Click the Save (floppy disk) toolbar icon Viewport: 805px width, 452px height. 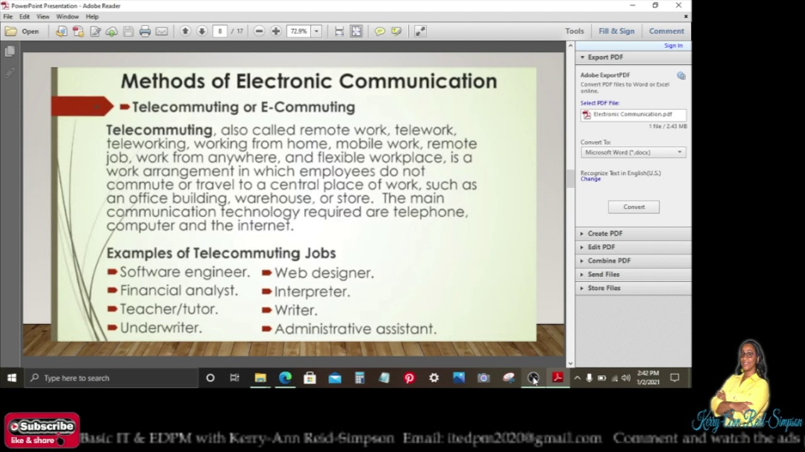coord(128,31)
